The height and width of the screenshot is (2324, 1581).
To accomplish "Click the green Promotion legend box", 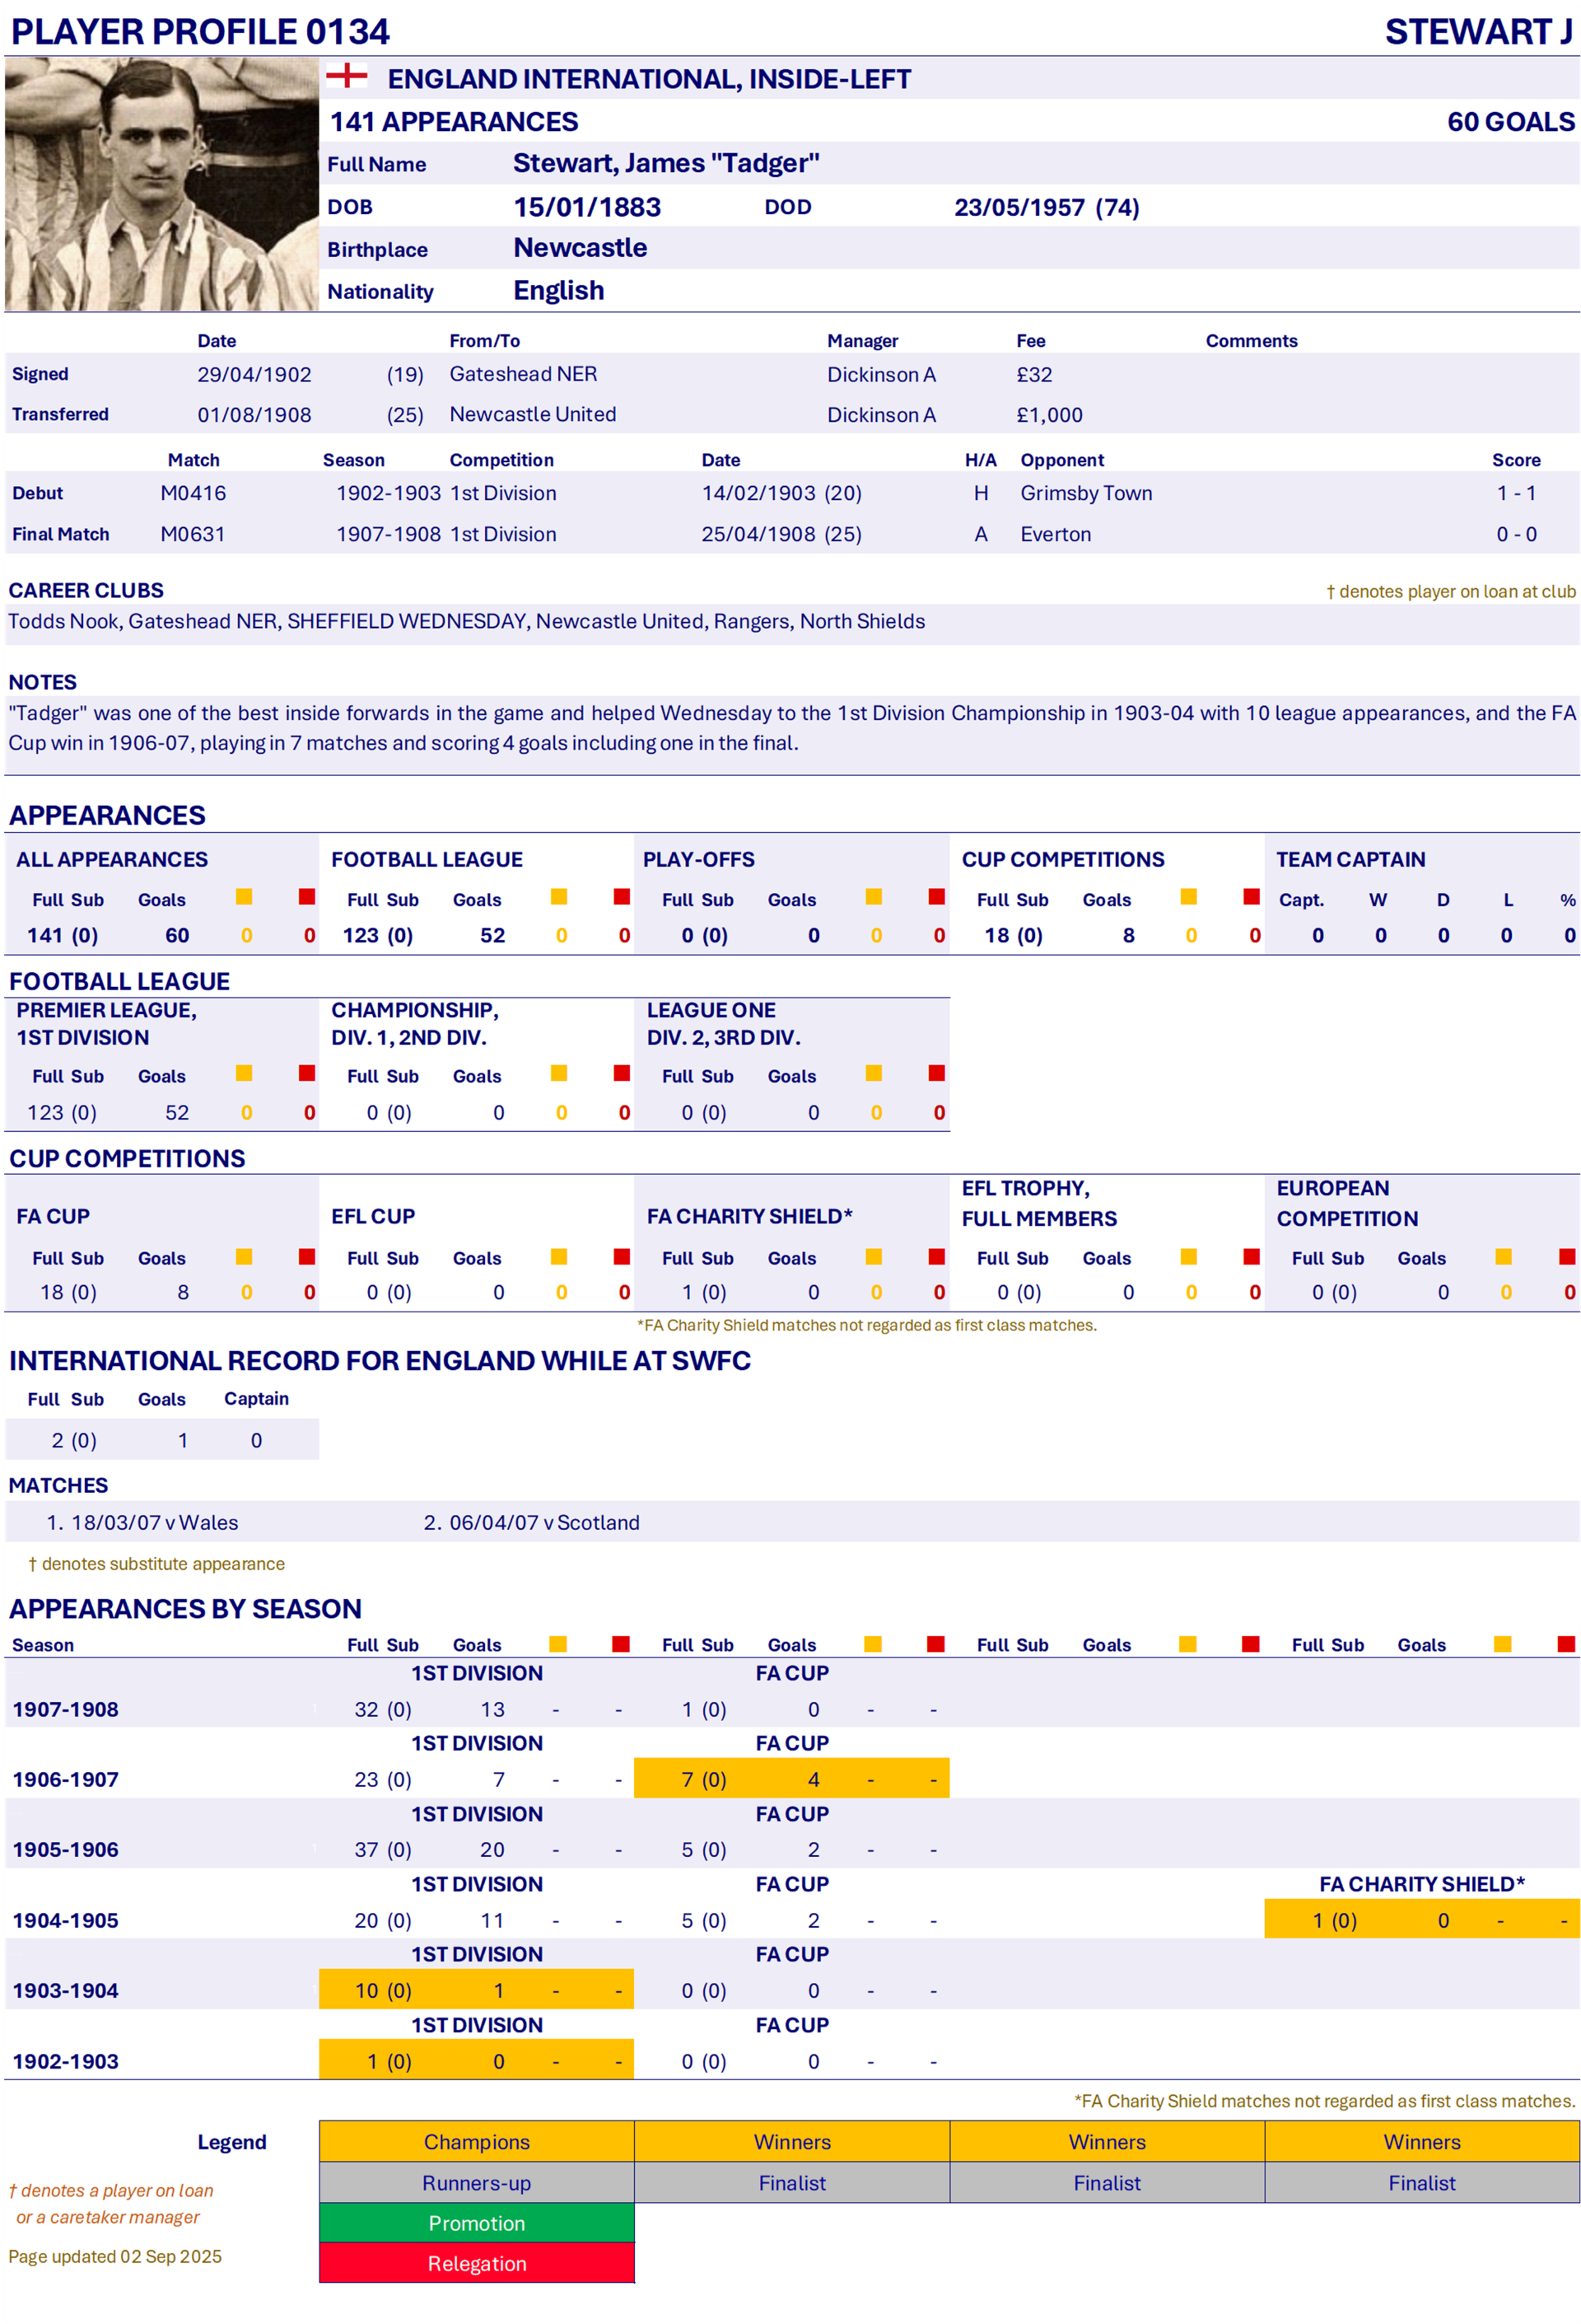I will click(x=477, y=2223).
